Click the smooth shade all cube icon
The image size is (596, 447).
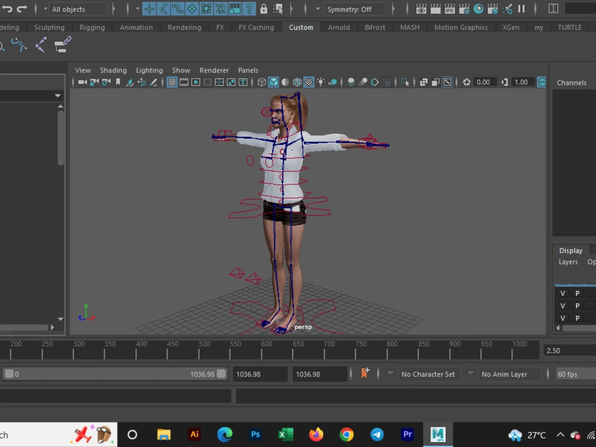coord(274,82)
